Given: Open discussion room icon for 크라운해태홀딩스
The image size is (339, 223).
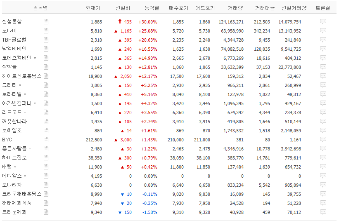Looking at the screenshot, I should coord(323,194).
